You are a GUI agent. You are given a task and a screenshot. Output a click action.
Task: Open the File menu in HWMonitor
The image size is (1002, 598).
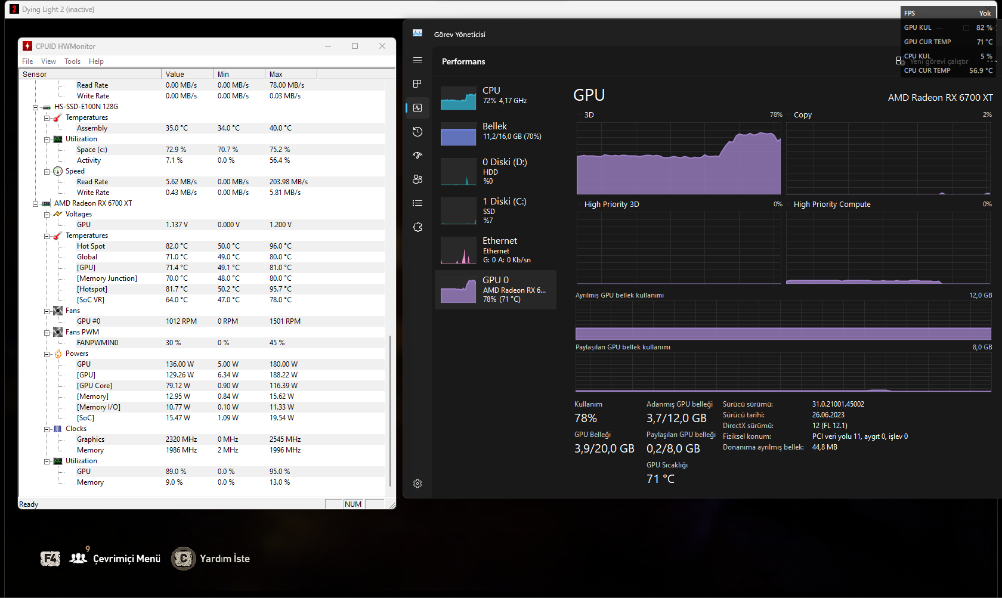pyautogui.click(x=27, y=61)
